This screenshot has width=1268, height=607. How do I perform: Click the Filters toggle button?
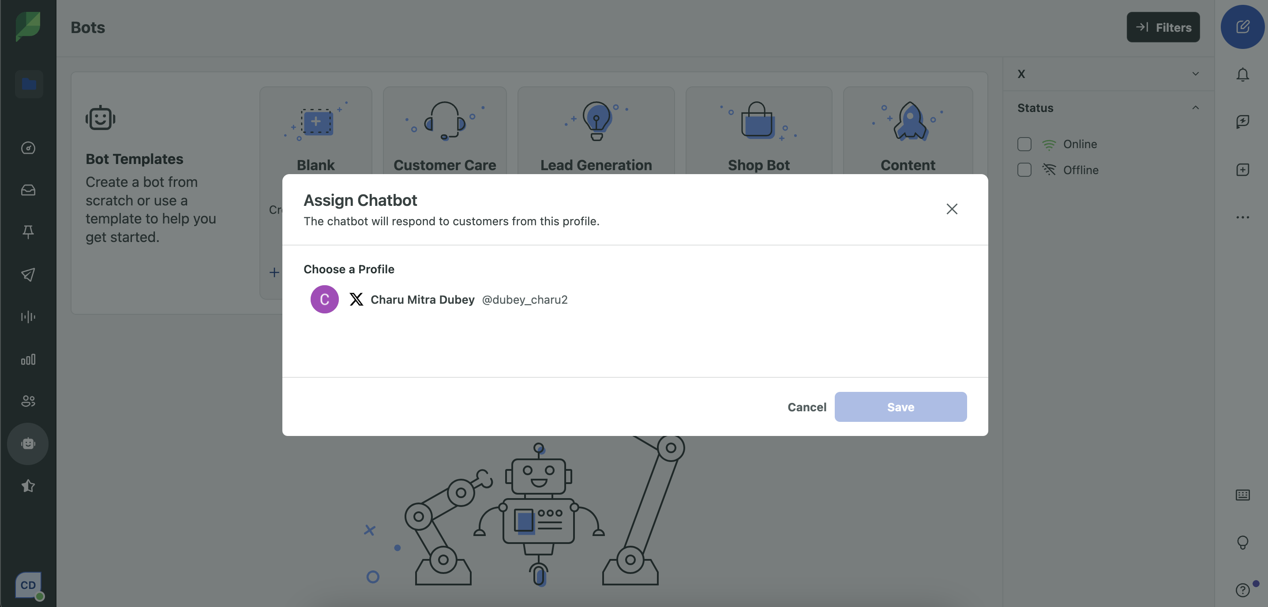pos(1163,27)
